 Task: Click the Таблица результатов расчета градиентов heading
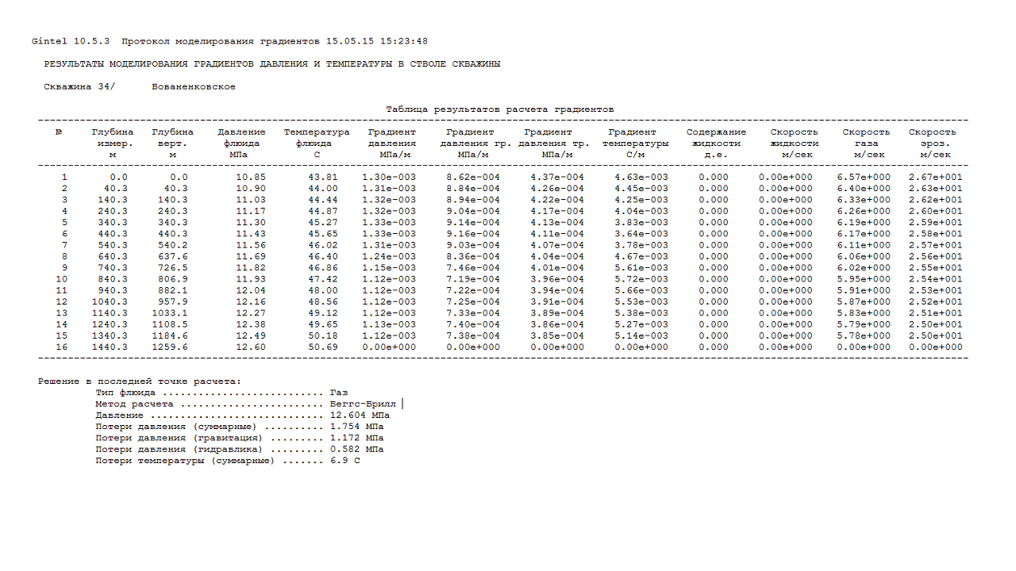coord(499,109)
